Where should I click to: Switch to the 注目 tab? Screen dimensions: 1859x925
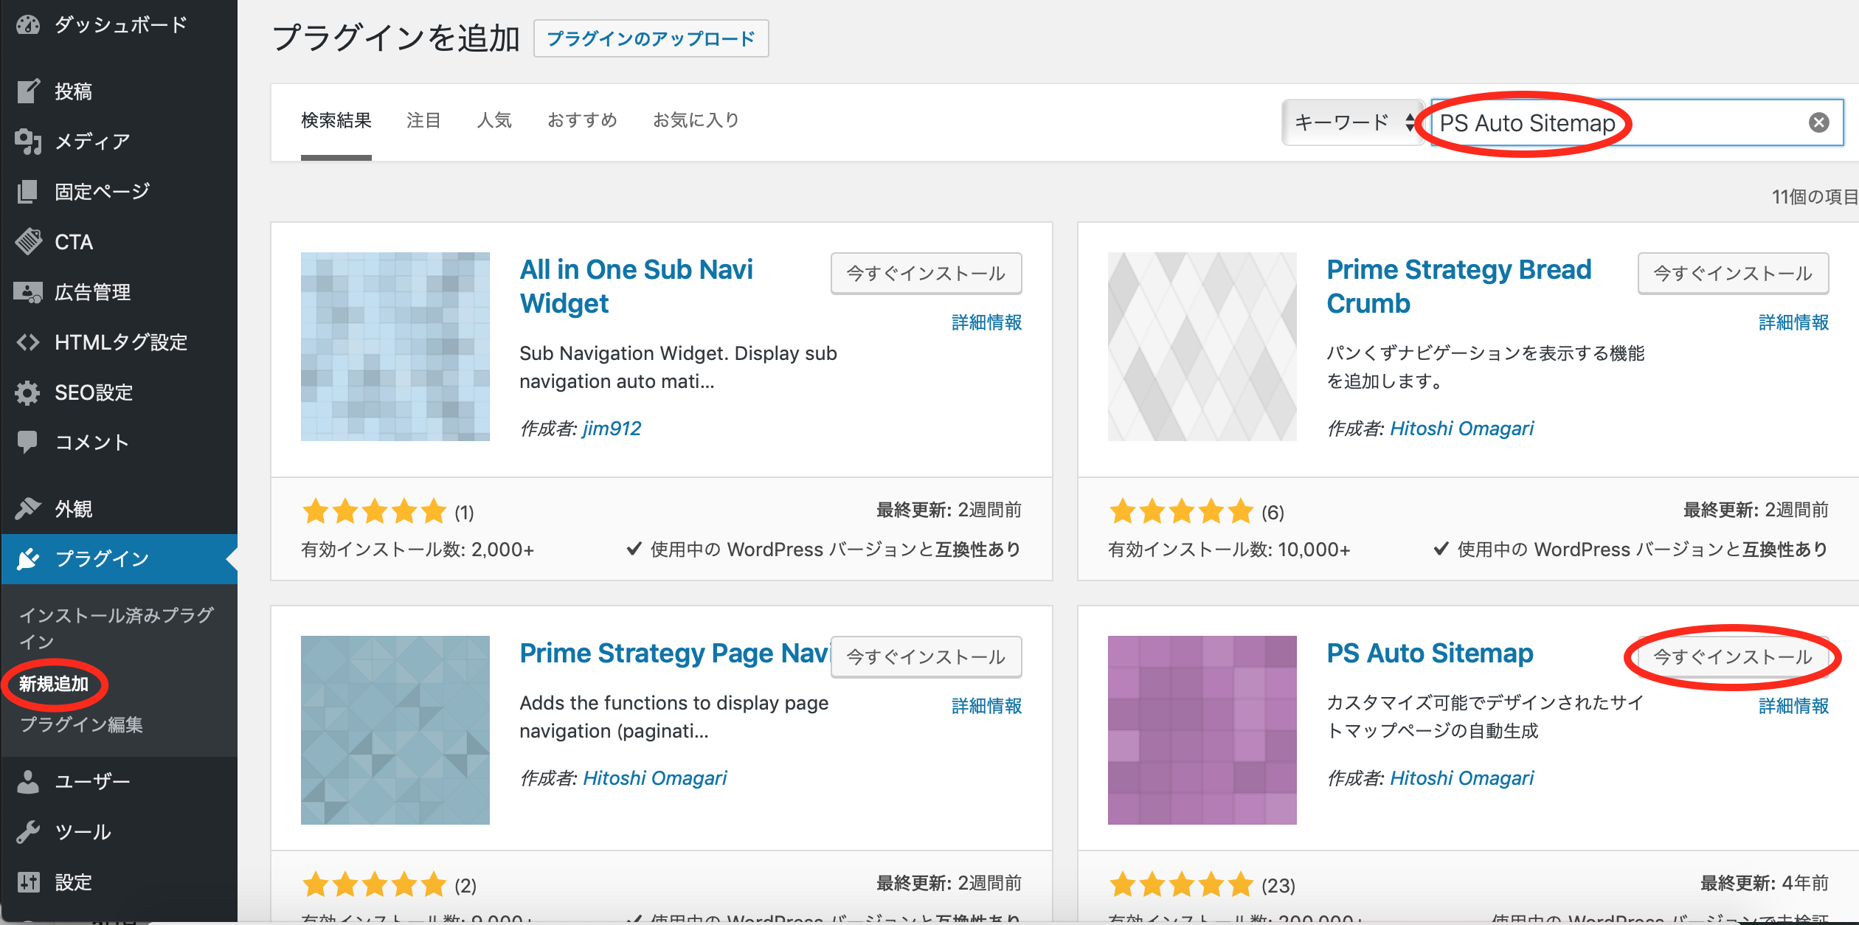pos(423,120)
